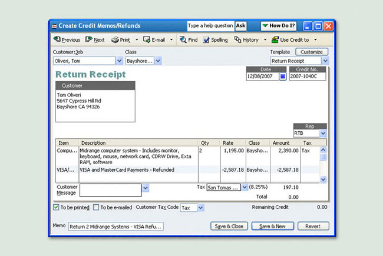
Task: Click the Use Credit to icon
Action: pyautogui.click(x=275, y=39)
